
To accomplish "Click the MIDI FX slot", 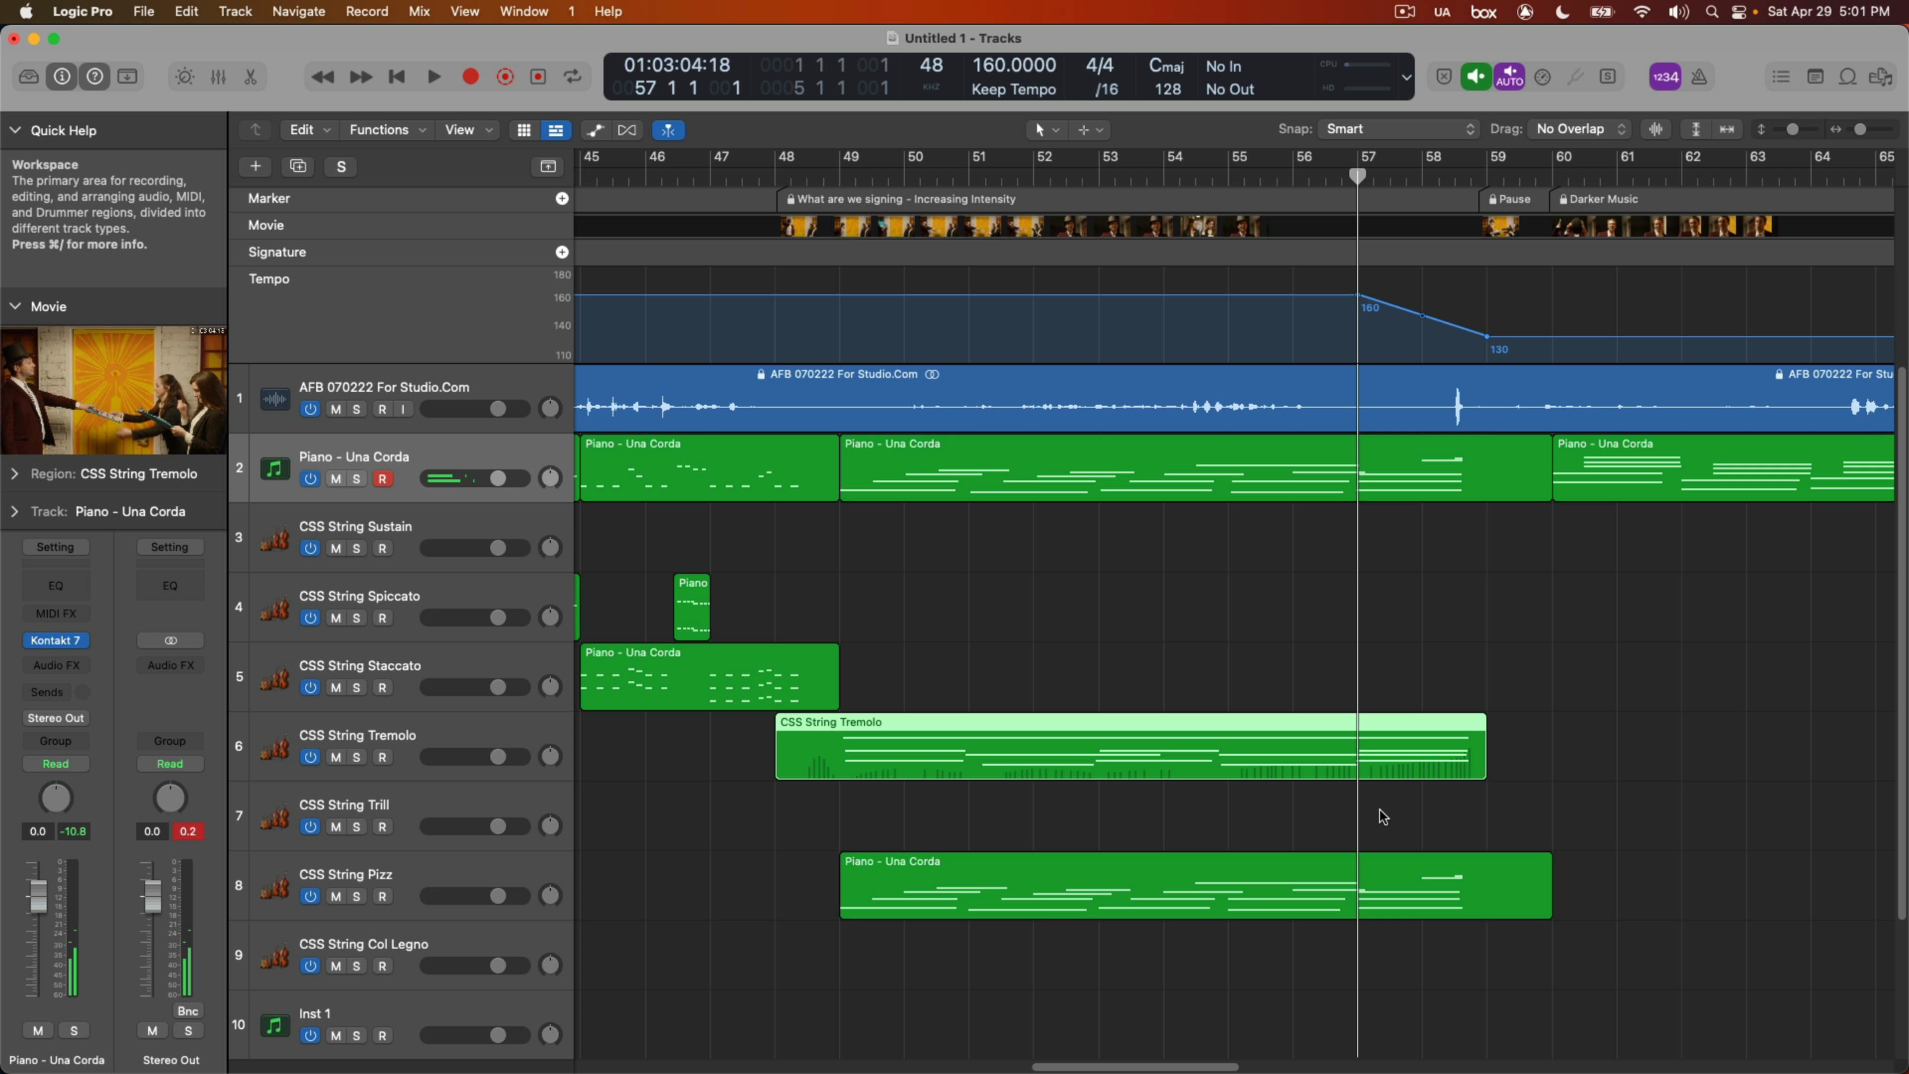I will click(56, 613).
